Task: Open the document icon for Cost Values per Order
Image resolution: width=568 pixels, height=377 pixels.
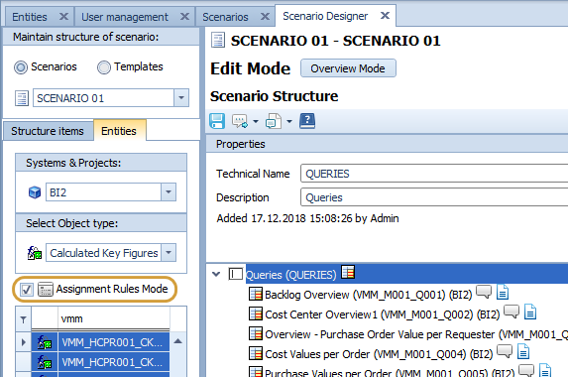Action: [523, 351]
